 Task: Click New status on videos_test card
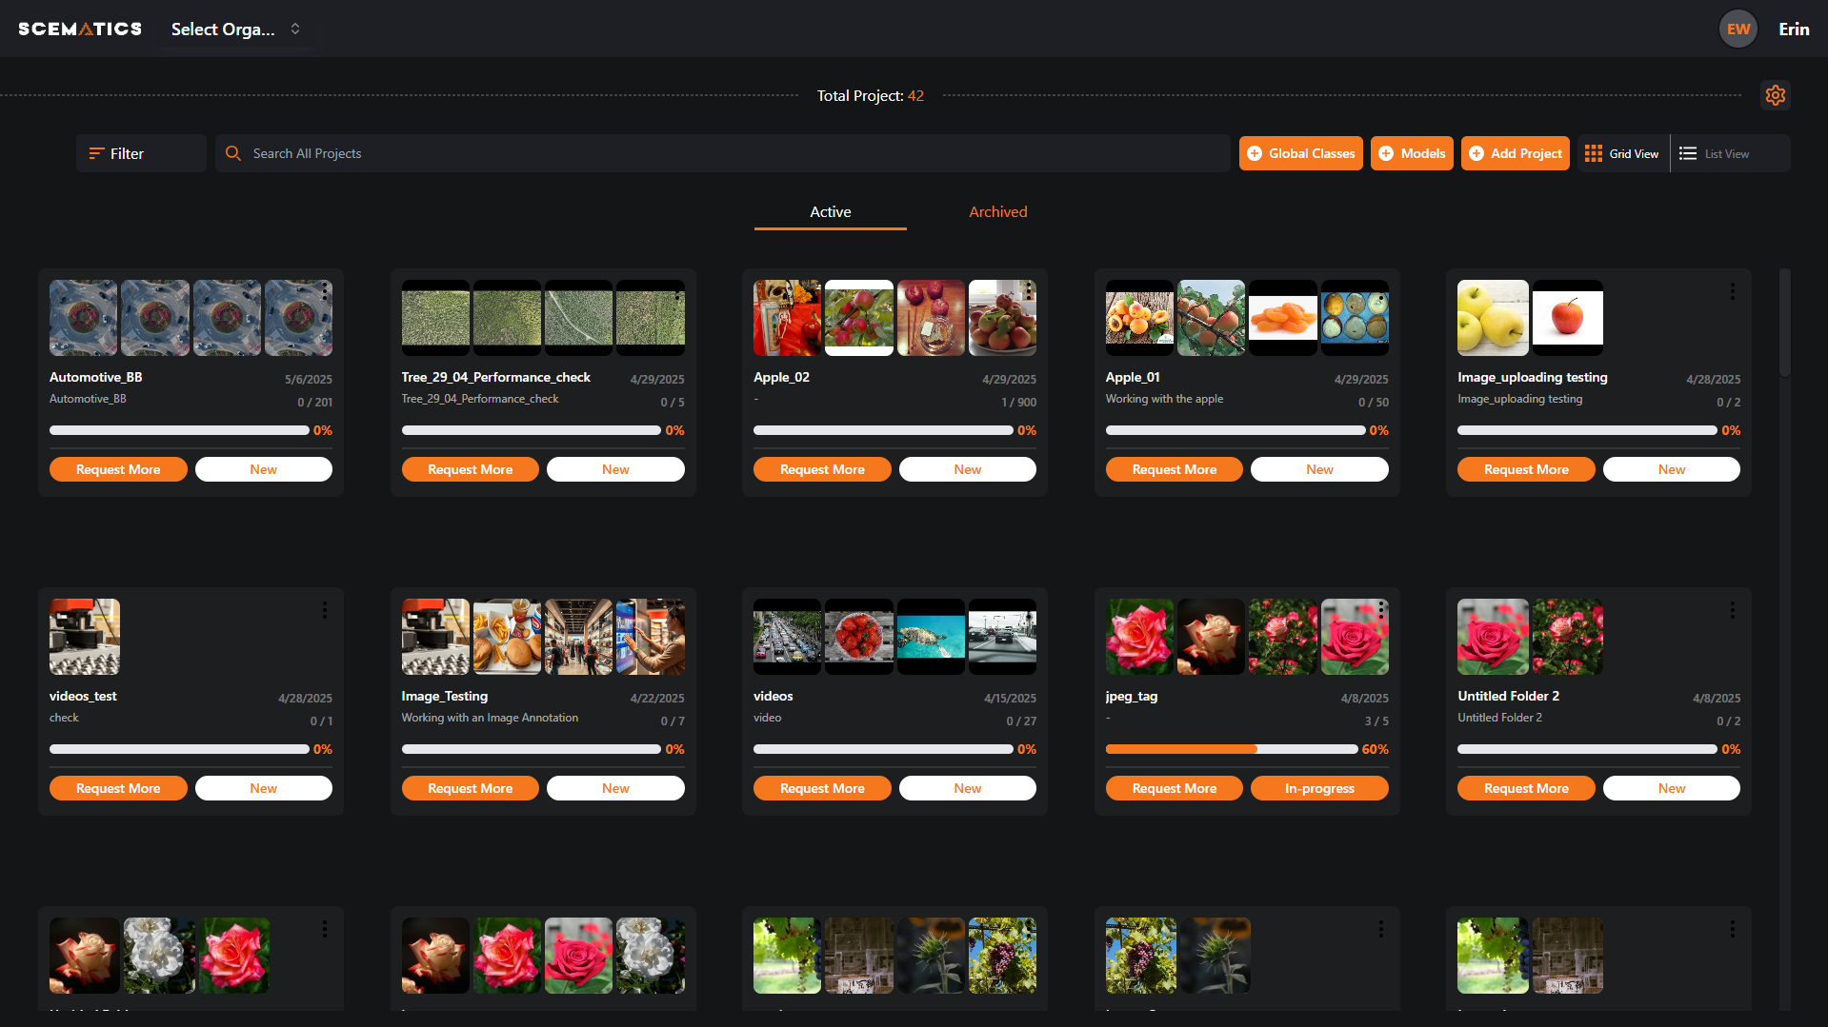pyautogui.click(x=264, y=788)
